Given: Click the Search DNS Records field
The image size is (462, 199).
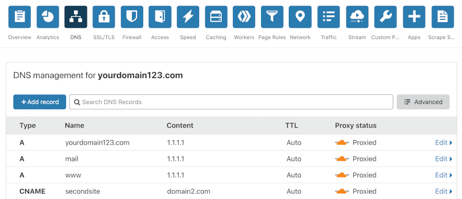Looking at the screenshot, I should tap(231, 102).
